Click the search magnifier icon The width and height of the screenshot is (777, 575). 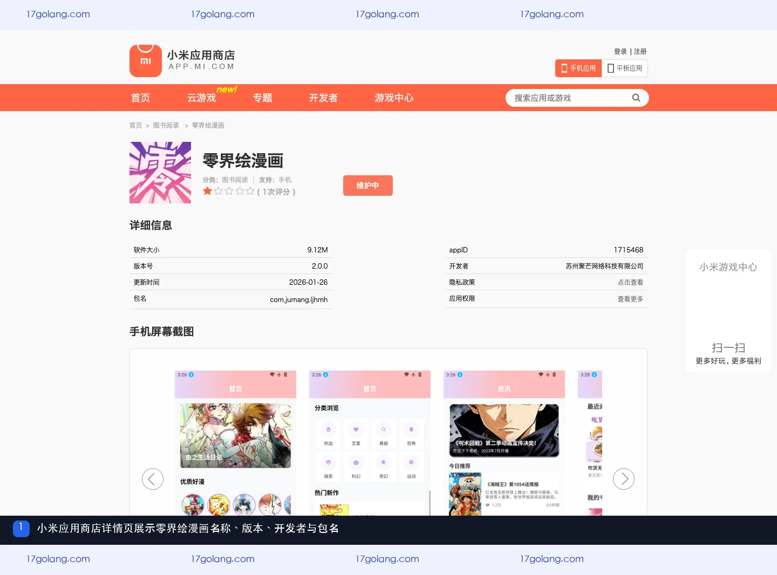click(636, 98)
